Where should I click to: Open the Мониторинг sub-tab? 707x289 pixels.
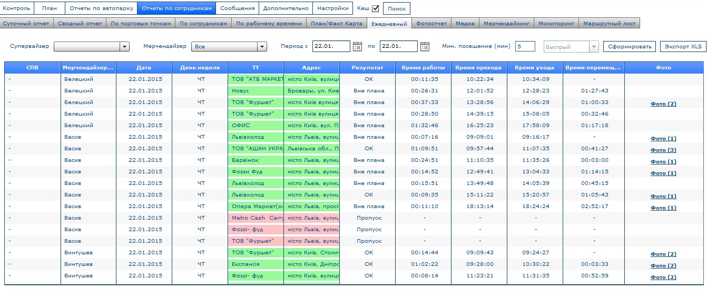point(556,23)
